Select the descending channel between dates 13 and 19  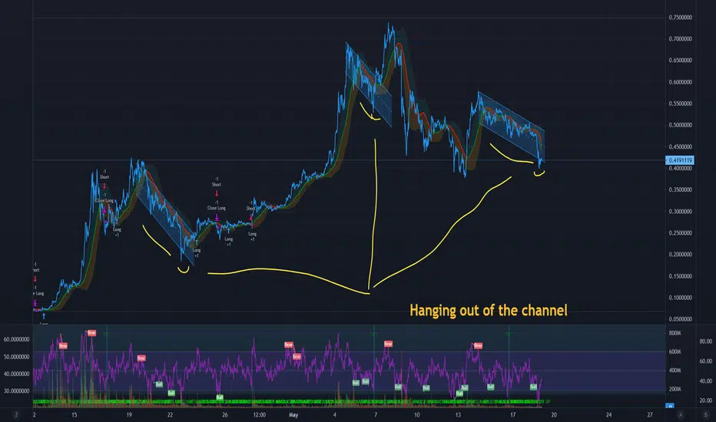pos(511,127)
